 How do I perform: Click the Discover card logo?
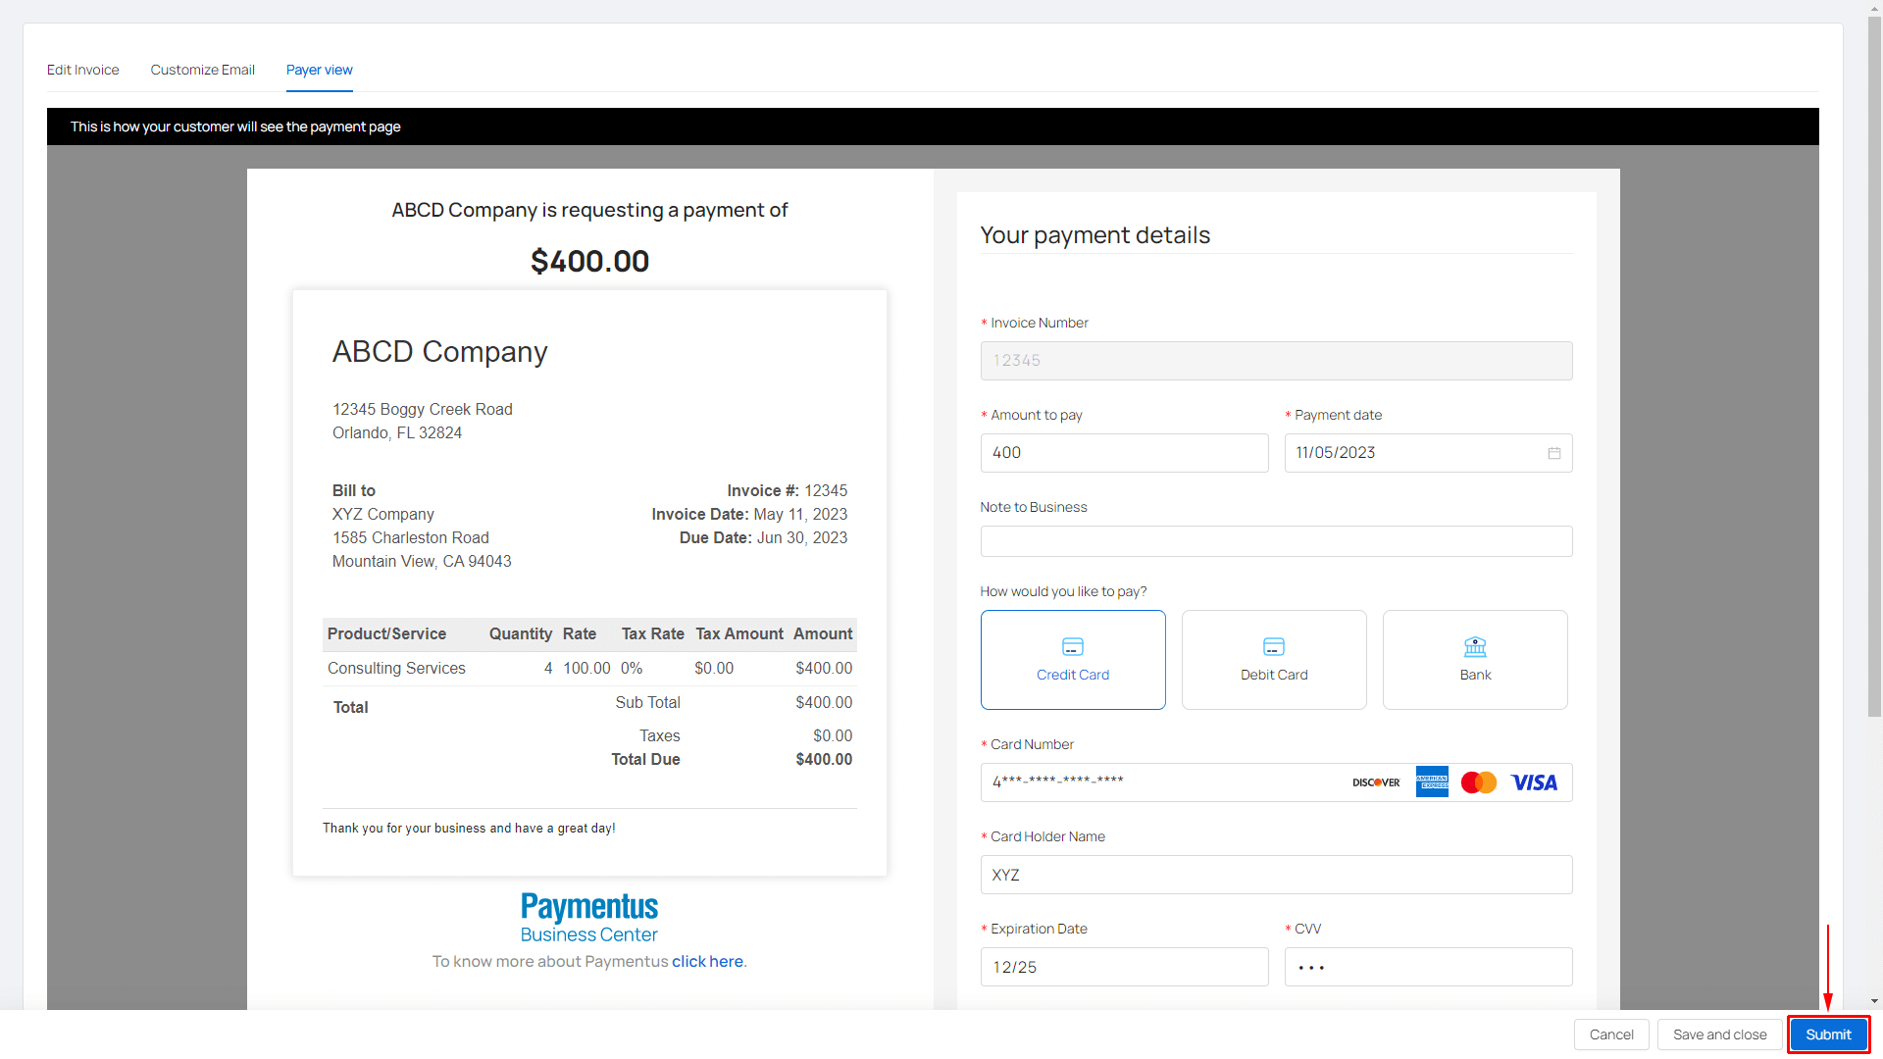[x=1376, y=782]
